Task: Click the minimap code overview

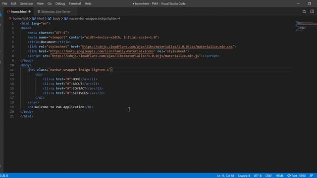Action: [x=306, y=26]
